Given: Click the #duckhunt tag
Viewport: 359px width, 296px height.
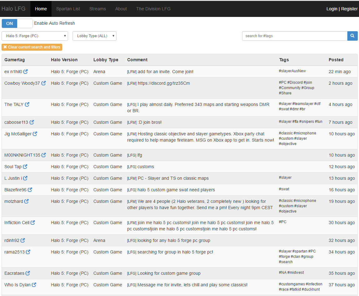Looking at the screenshot, I should pyautogui.click(x=311, y=289).
